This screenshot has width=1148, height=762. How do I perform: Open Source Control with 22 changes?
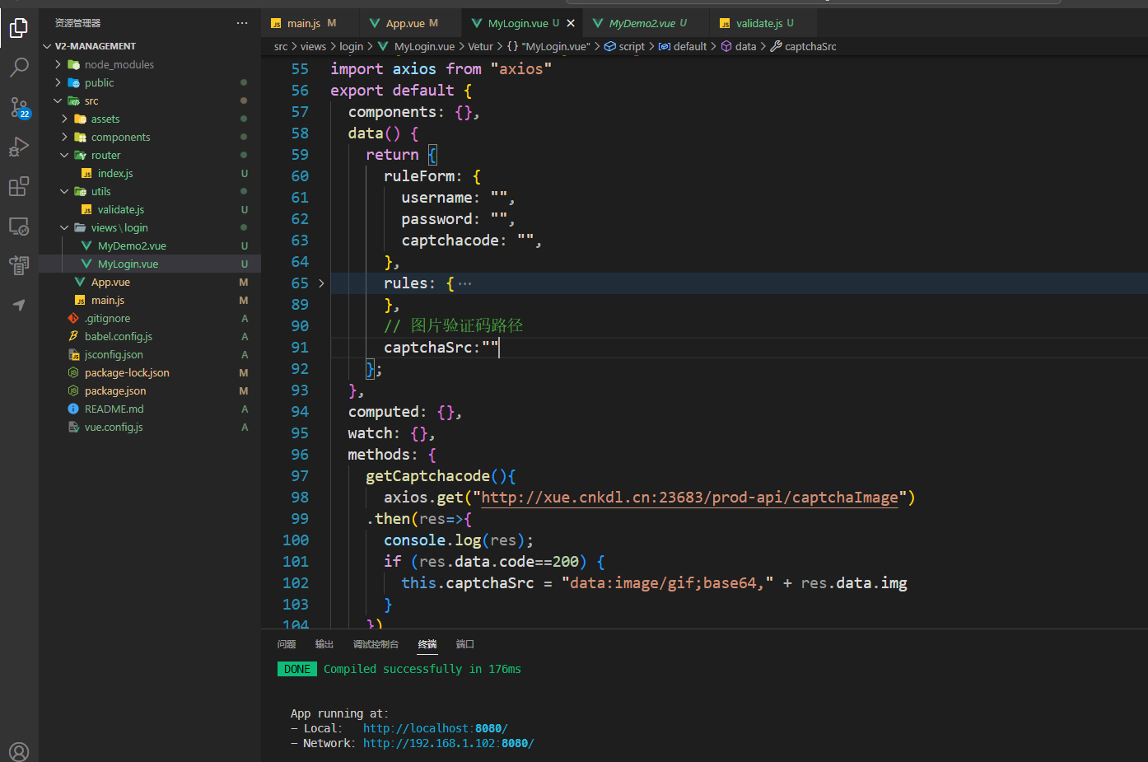pyautogui.click(x=19, y=107)
